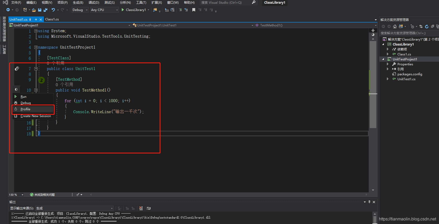
Task: Select Run in the test context menu
Action: tap(33, 97)
